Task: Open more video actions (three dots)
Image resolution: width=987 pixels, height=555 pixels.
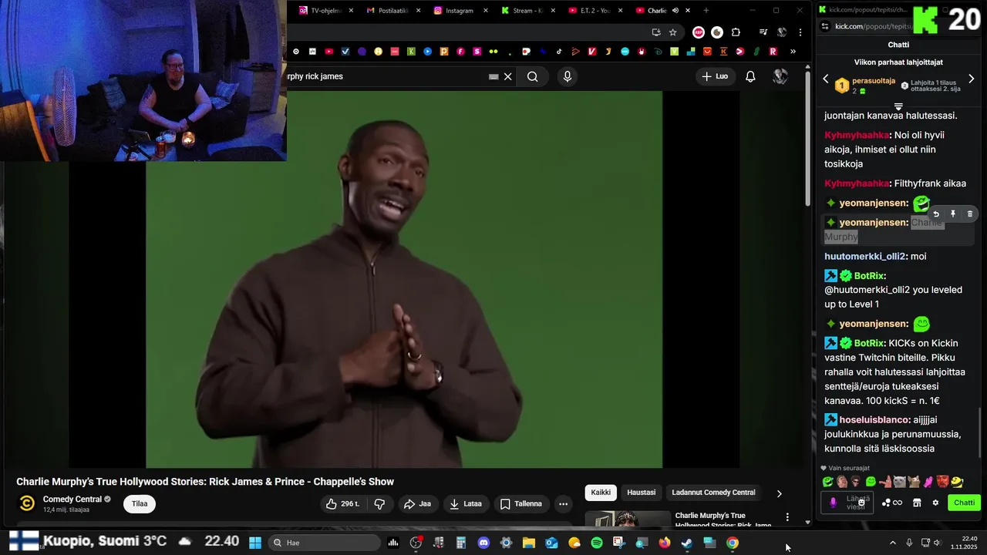Action: click(564, 504)
